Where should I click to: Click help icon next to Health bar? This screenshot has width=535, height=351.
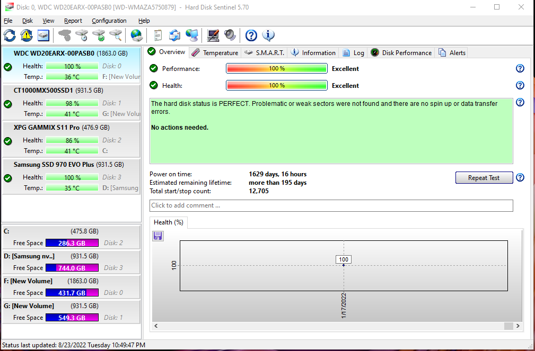click(x=520, y=85)
